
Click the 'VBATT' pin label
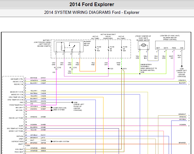(x=21, y=144)
